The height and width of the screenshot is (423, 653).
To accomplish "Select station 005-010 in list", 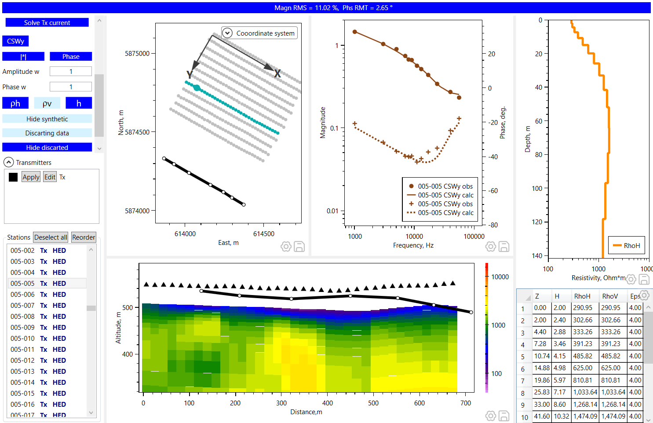I will [x=47, y=338].
